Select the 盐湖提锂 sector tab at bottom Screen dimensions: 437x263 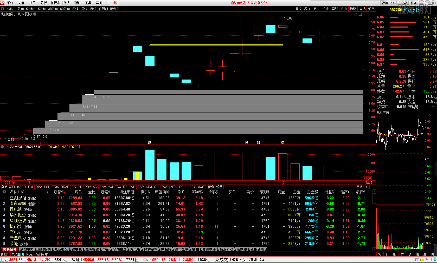tap(92, 249)
